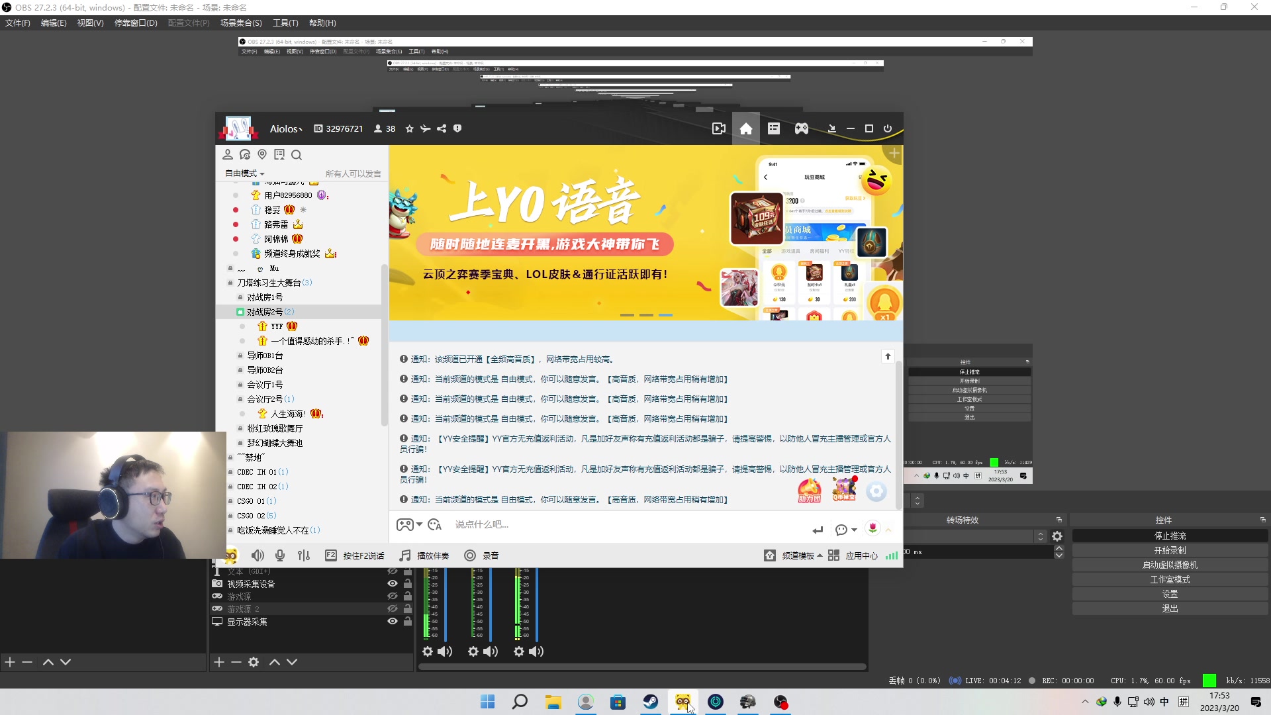1271x715 pixels.
Task: Click the YY microphone icon
Action: click(280, 556)
